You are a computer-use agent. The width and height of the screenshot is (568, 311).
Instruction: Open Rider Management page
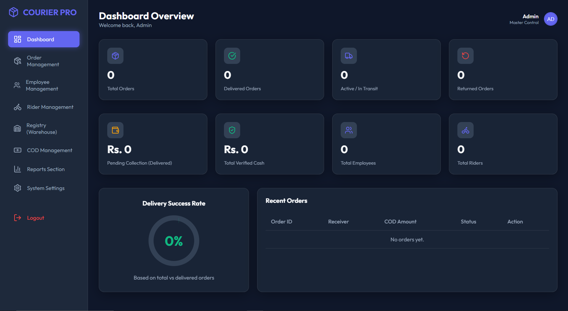[x=50, y=107]
